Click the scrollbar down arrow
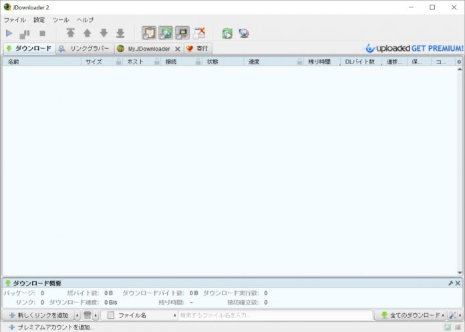The height and width of the screenshot is (332, 465). pos(460,273)
